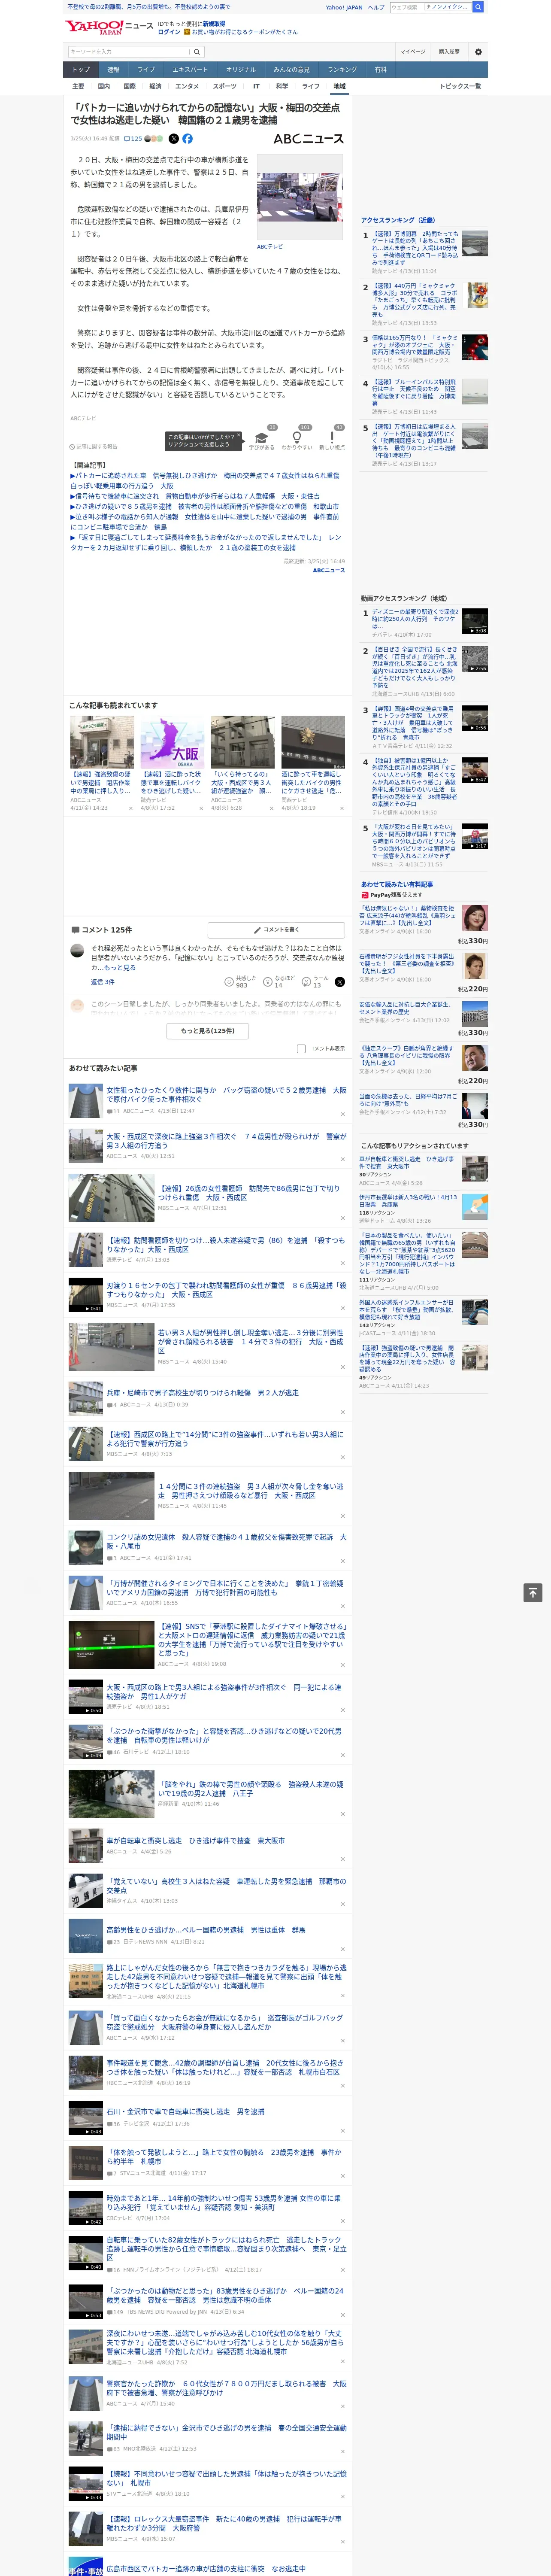The height and width of the screenshot is (2576, 551).
Task: Click the 有料 navigation tab
Action: pyautogui.click(x=380, y=70)
